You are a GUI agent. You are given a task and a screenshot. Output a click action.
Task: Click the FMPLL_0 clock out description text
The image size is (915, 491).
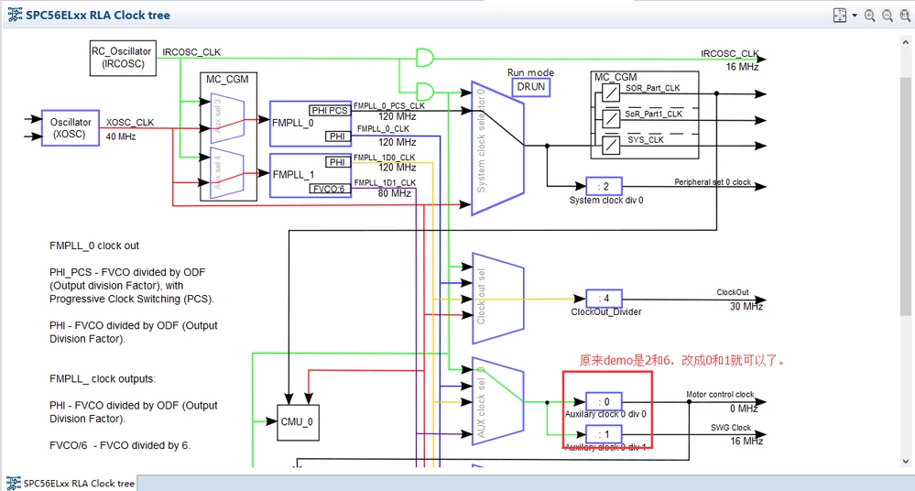click(94, 245)
